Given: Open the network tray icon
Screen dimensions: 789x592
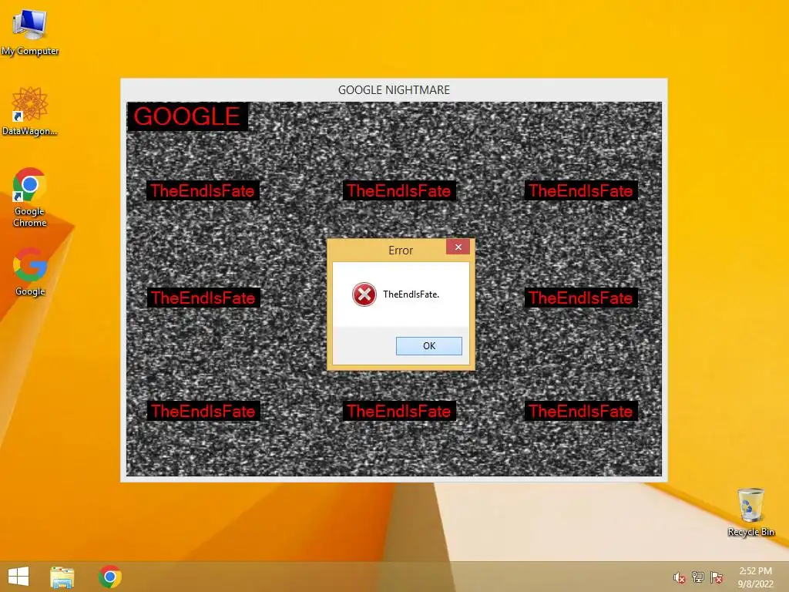Looking at the screenshot, I should pyautogui.click(x=698, y=577).
